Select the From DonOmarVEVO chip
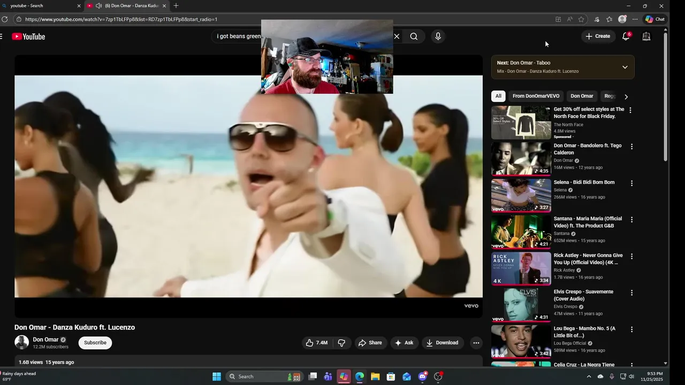Viewport: 685px width, 385px height. (536, 96)
